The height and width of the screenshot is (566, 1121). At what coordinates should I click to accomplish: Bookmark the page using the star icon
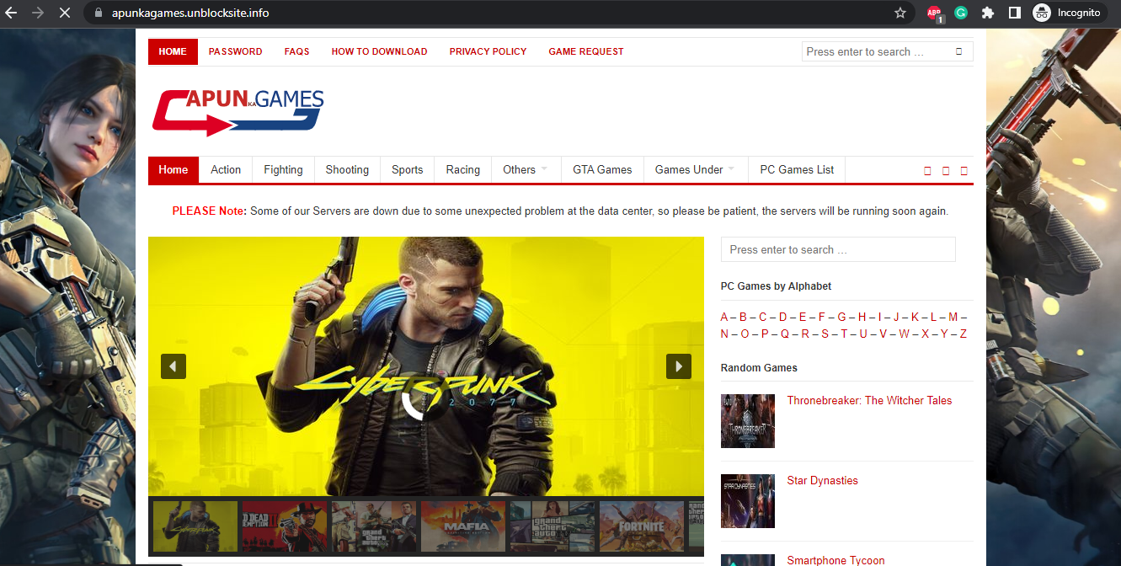(900, 13)
